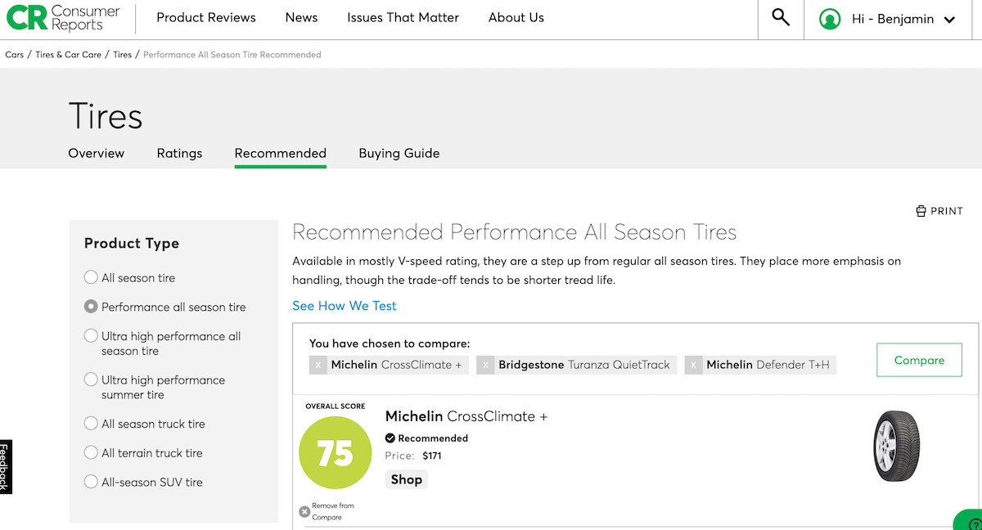This screenshot has height=530, width=982.
Task: Switch to the Ratings tab
Action: [179, 153]
